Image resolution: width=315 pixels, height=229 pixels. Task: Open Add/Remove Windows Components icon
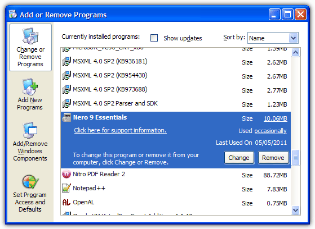(x=30, y=130)
